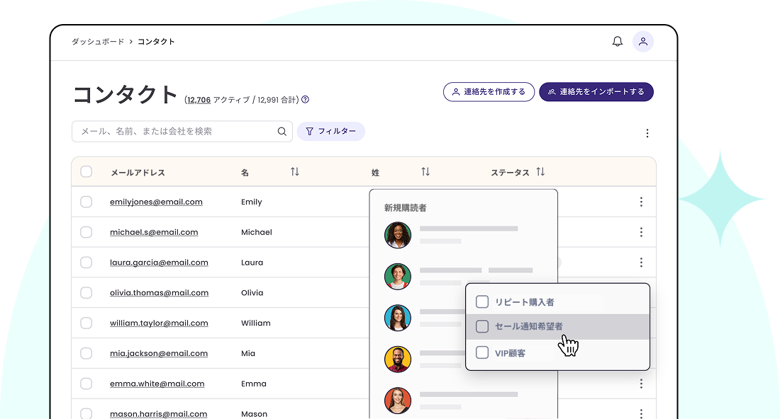Click the name cell Laura
The height and width of the screenshot is (419, 780).
pyautogui.click(x=252, y=263)
